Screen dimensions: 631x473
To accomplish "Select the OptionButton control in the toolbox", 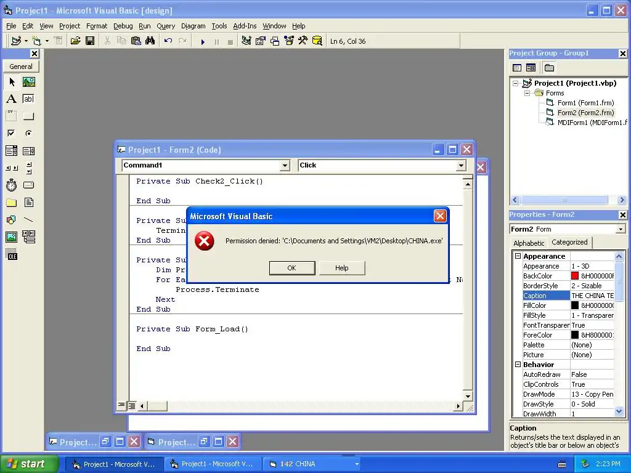I will pyautogui.click(x=28, y=133).
